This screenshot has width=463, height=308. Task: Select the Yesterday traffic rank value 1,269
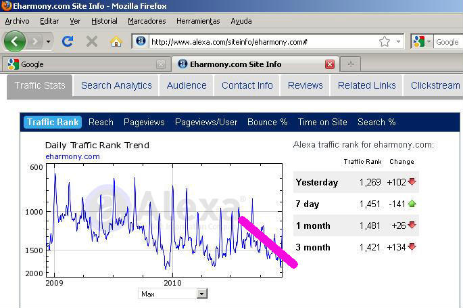370,182
